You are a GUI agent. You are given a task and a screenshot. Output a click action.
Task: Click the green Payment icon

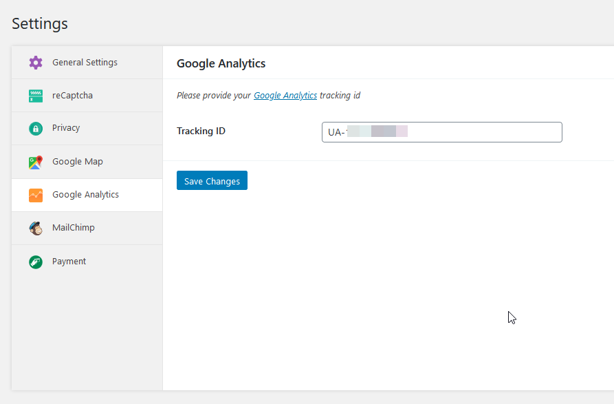pos(36,262)
